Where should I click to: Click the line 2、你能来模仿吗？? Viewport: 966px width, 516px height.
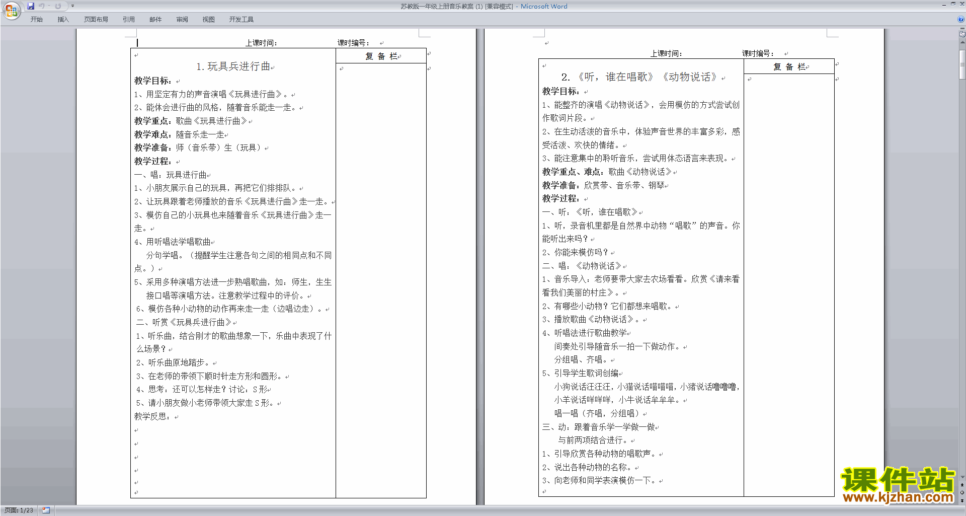click(575, 253)
